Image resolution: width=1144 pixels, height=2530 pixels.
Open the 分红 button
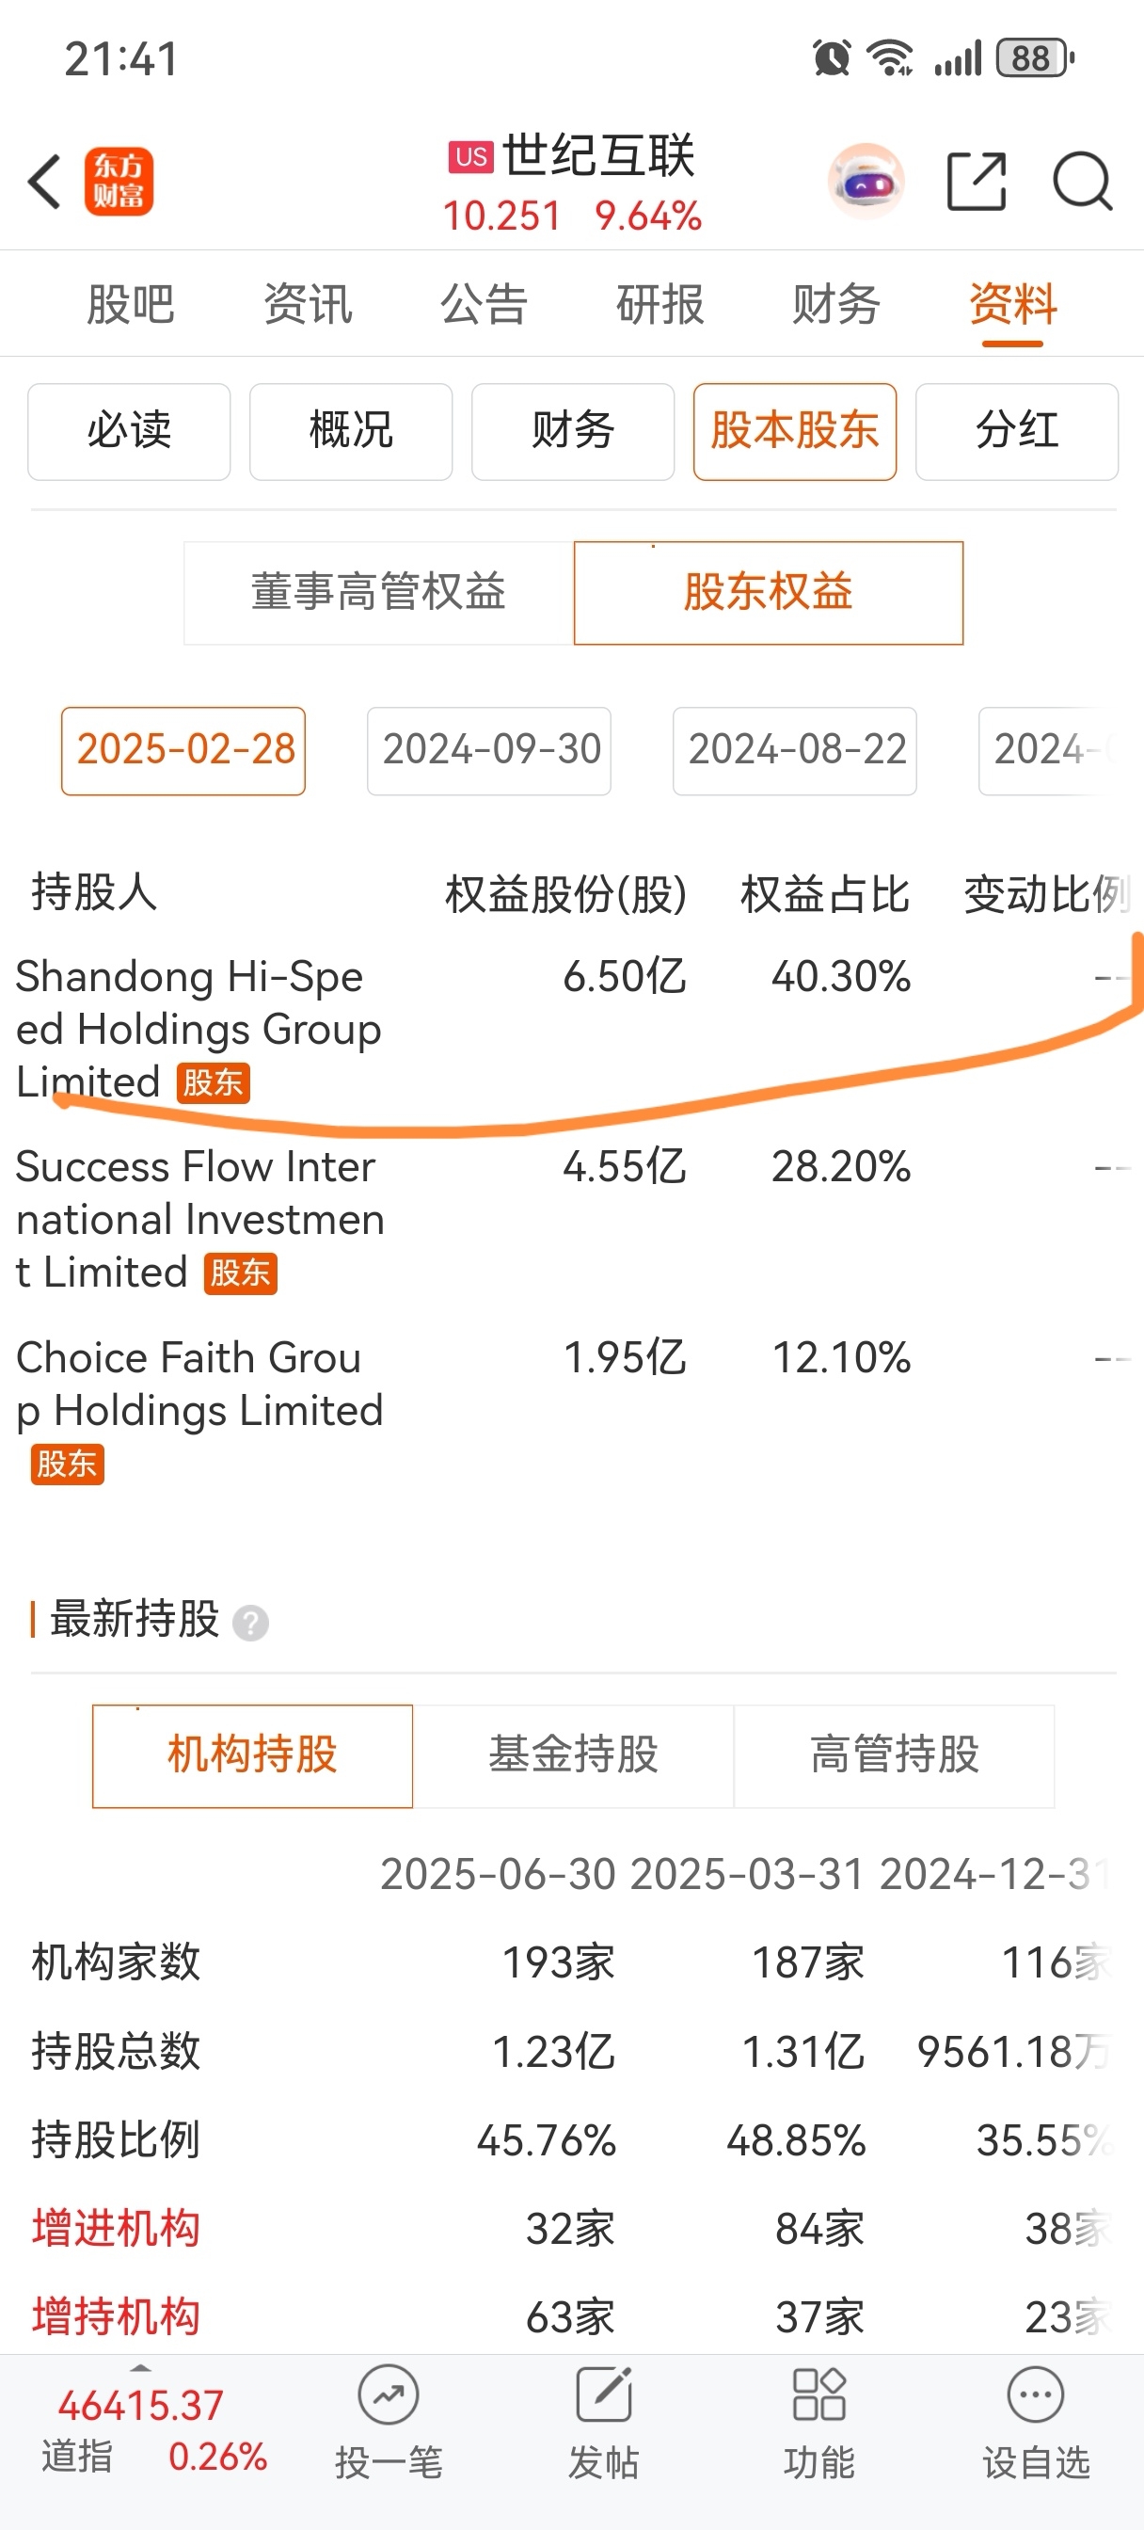[1016, 431]
